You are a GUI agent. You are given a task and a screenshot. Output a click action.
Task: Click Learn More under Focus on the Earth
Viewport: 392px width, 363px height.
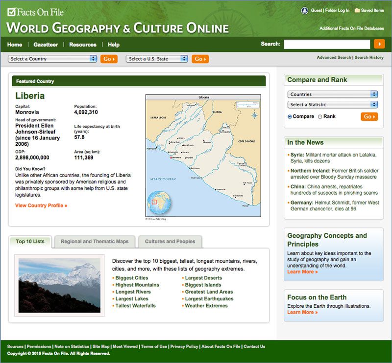[302, 312]
